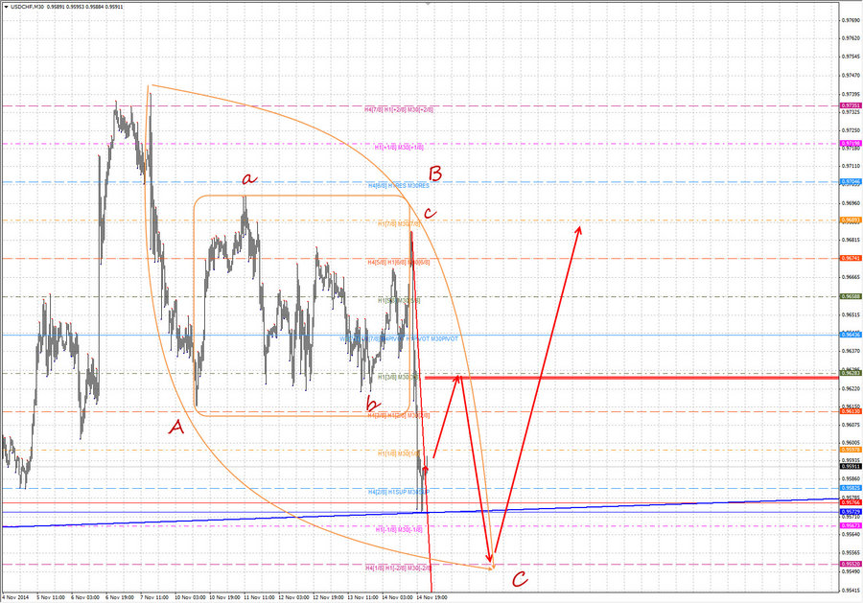Click the 11 Nov 11:00 time label

pyautogui.click(x=259, y=597)
